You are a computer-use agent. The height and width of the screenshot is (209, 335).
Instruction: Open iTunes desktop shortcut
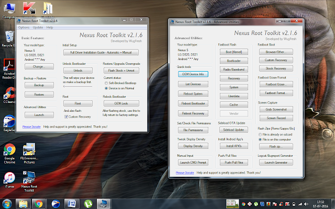(9, 180)
